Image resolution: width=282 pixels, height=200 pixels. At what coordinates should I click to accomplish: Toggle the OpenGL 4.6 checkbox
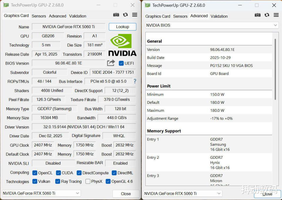pyautogui.click(x=108, y=181)
